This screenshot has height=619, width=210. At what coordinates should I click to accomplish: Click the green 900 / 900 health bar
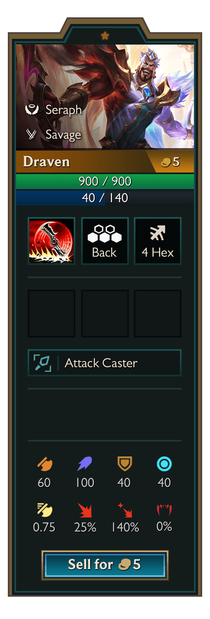pos(105,181)
